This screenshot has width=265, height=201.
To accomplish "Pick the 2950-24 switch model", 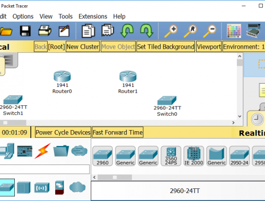I will point(239,156).
